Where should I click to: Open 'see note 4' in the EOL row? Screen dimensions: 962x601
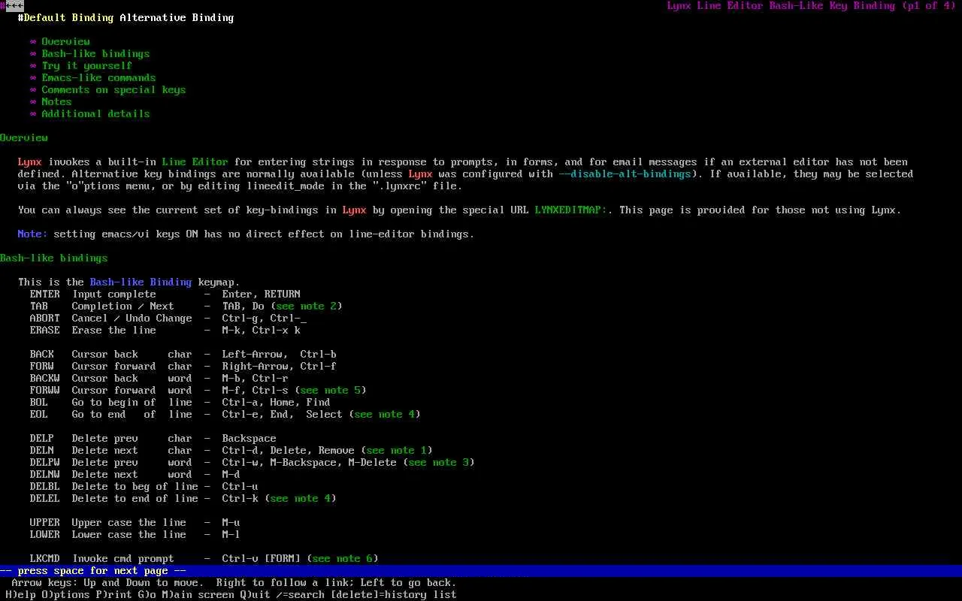coord(385,415)
